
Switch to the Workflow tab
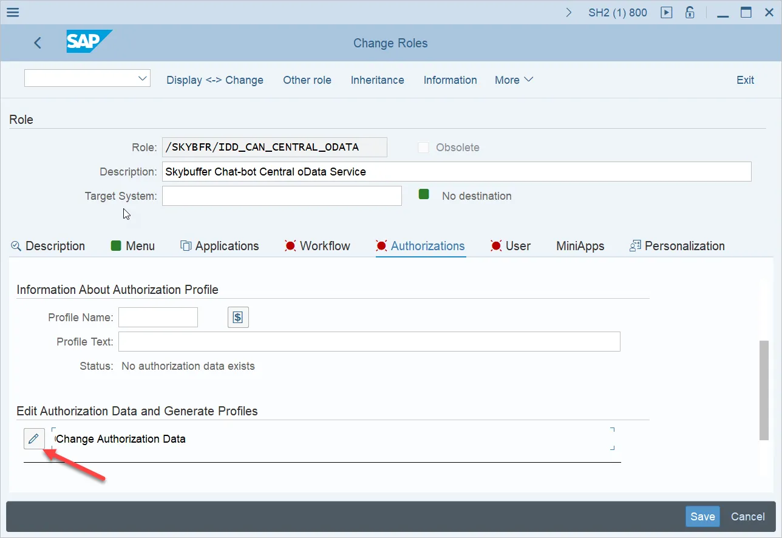318,246
